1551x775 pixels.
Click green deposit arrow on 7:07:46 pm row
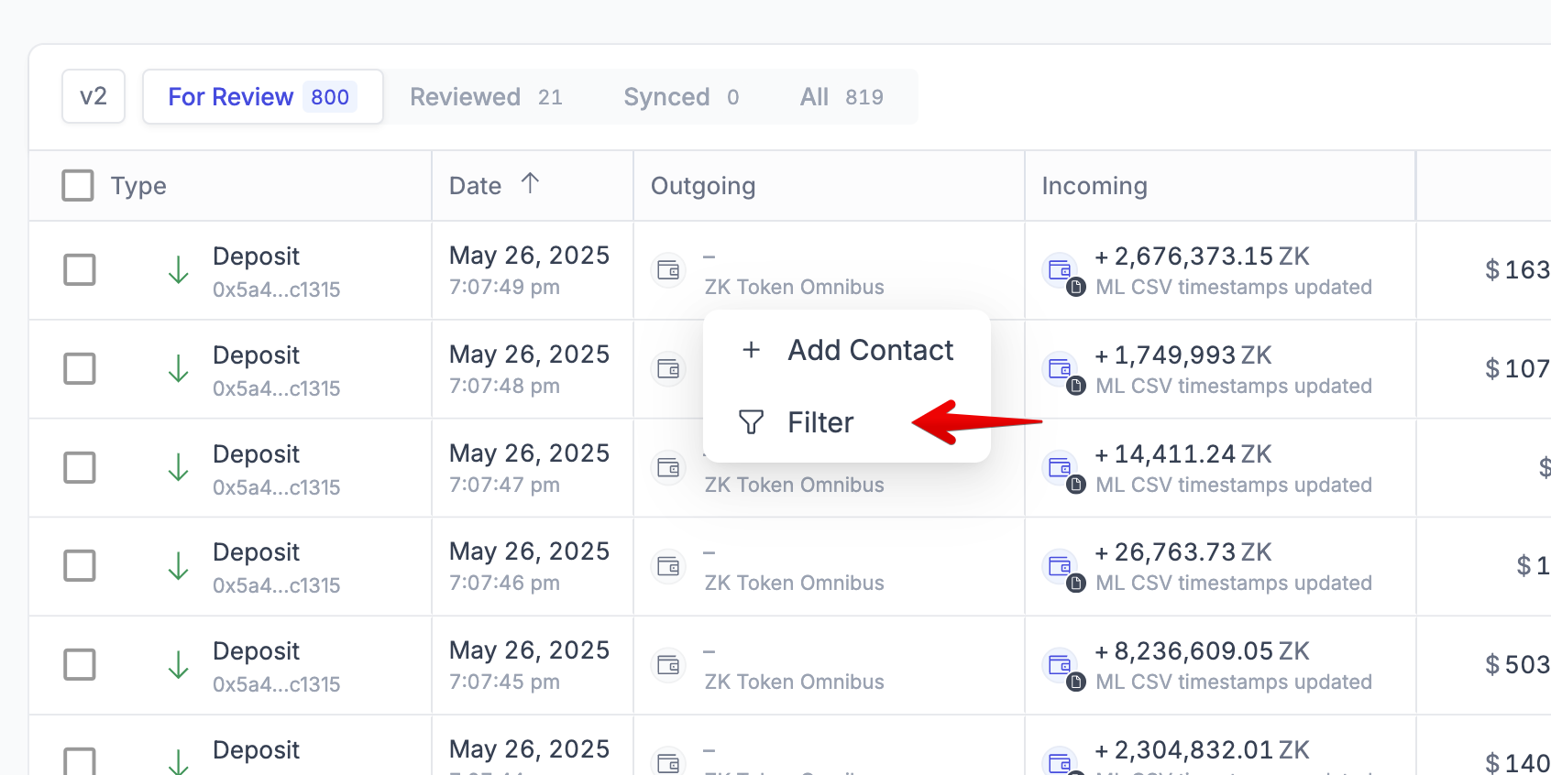tap(179, 567)
